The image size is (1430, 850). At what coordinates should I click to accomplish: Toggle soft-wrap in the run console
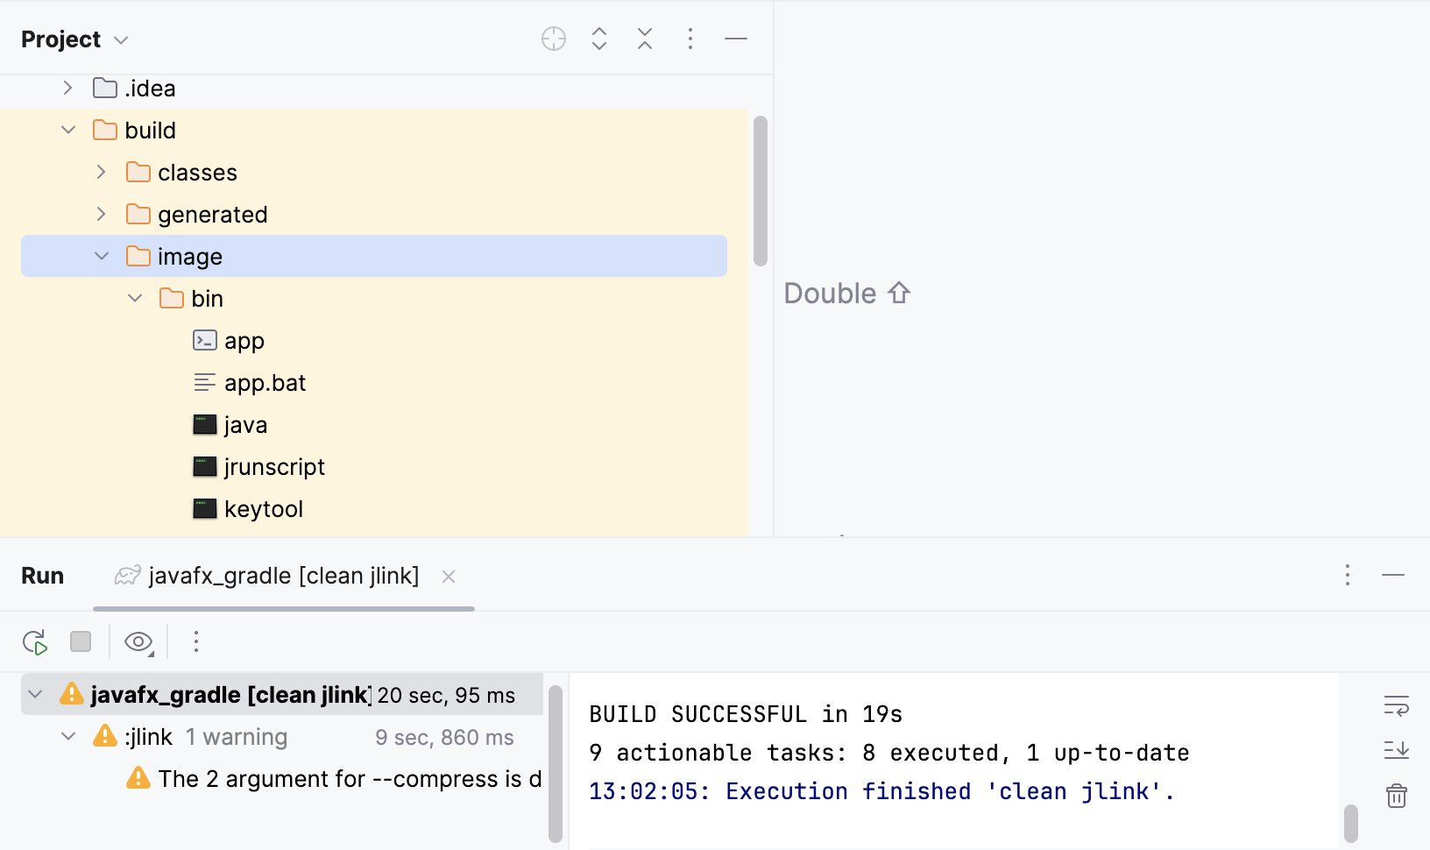pyautogui.click(x=1396, y=705)
